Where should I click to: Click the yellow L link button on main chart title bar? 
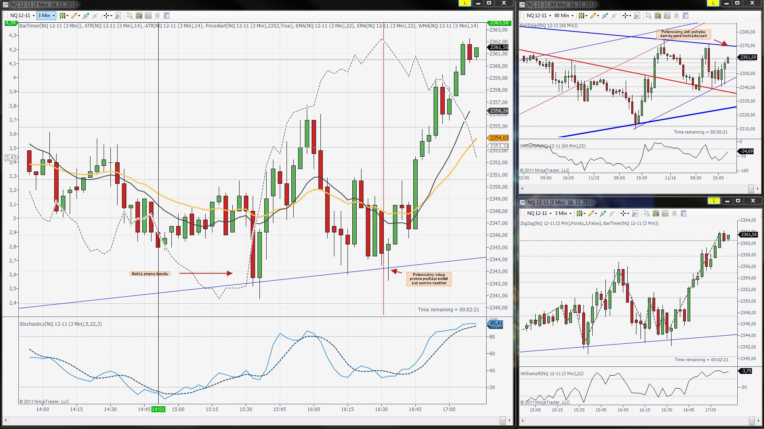click(x=464, y=3)
